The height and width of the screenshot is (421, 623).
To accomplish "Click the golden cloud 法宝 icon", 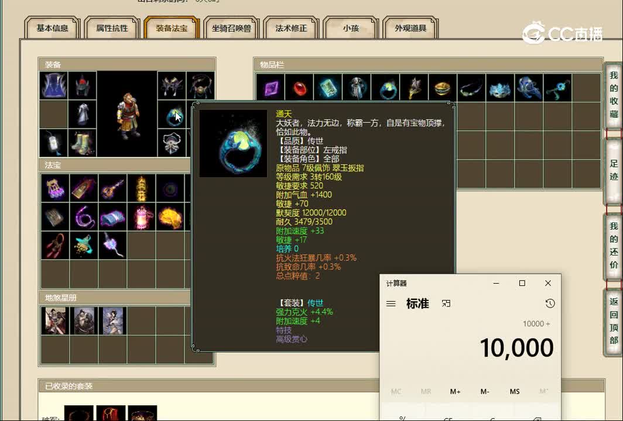I will (x=170, y=217).
